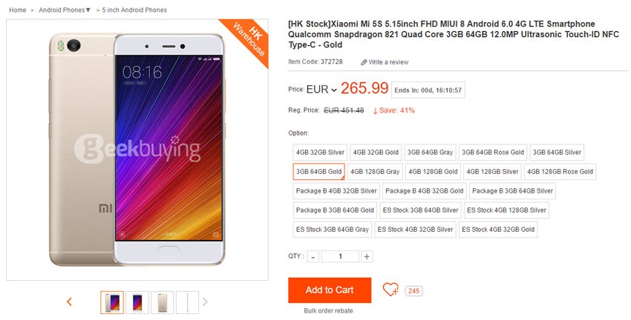631x320 pixels.
Task: Click the 245 wishlist count badge
Action: click(413, 290)
